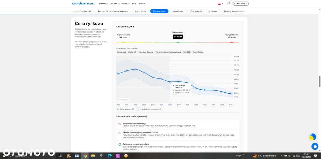Click the Model: A4 criteria chip

(132, 52)
